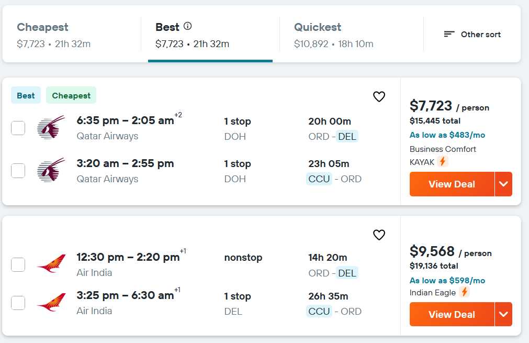Click the Other sort filter icon

click(449, 35)
